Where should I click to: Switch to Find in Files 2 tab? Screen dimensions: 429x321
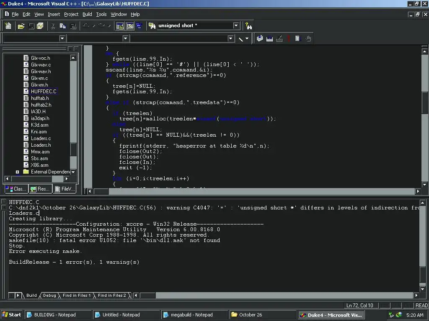(112, 296)
